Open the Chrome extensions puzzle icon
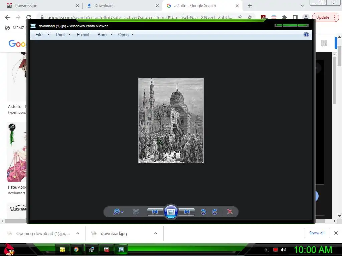The height and width of the screenshot is (256, 342). (285, 17)
